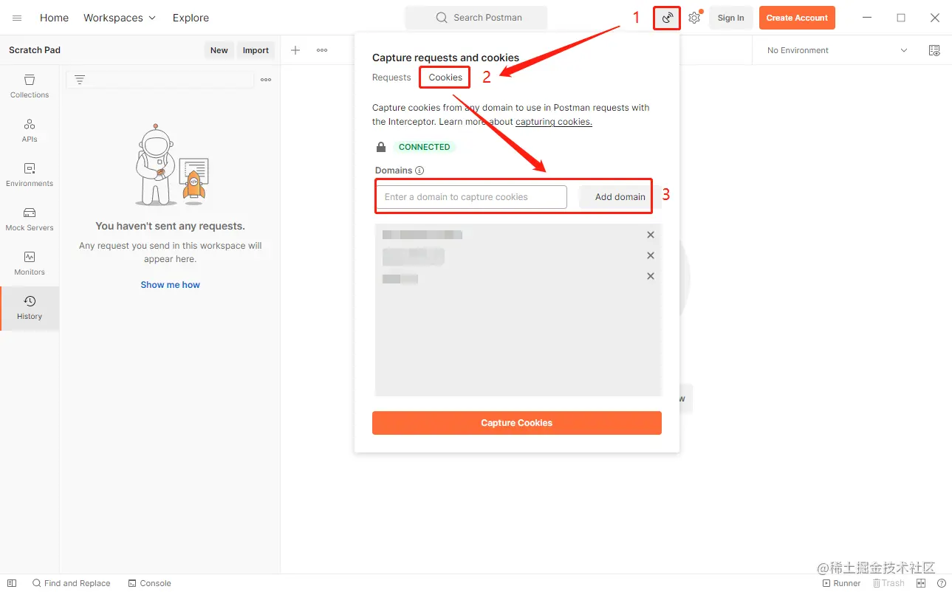Add a new tab with plus icon

point(295,50)
